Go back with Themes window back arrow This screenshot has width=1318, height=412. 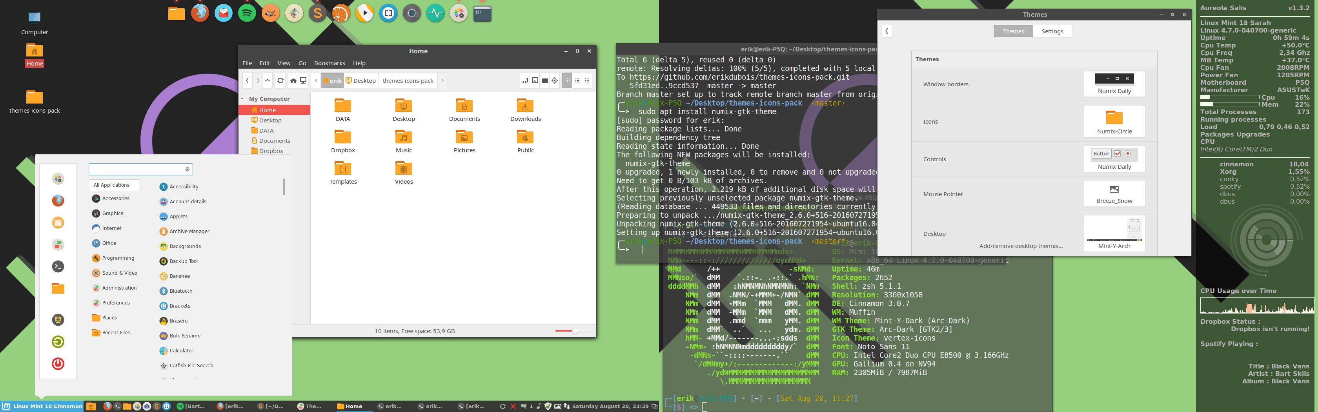tap(887, 31)
